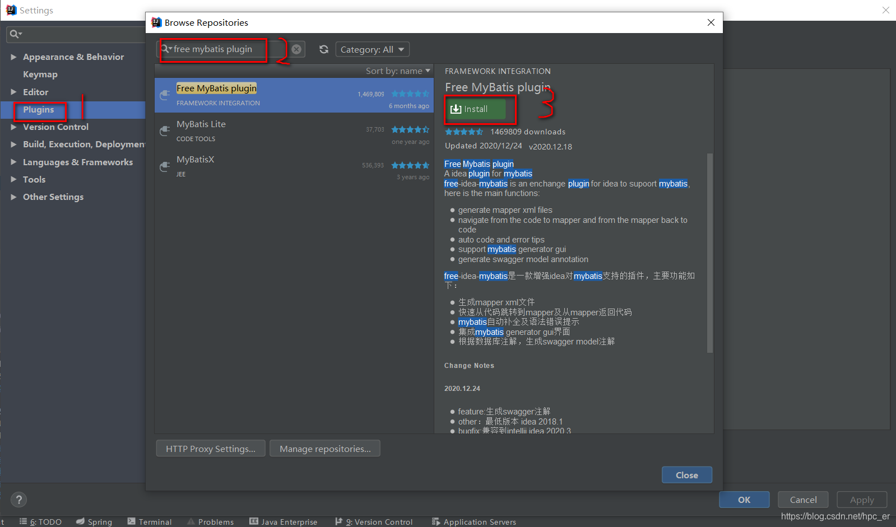Click the 1469809 downloads text
The image size is (896, 527).
click(x=528, y=132)
